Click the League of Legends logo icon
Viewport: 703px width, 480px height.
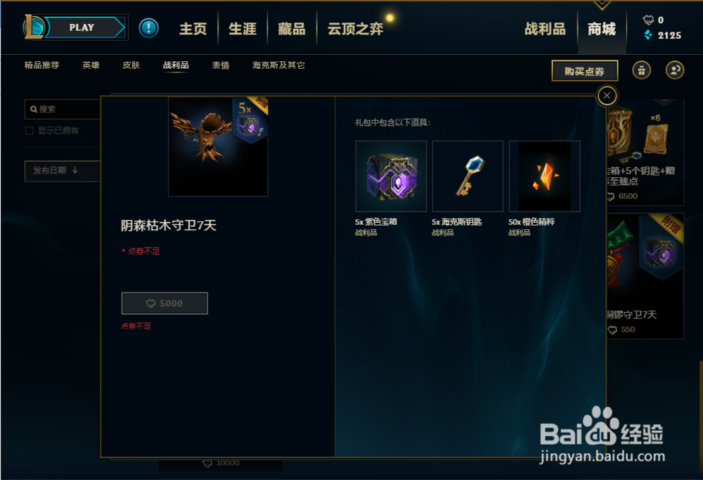coord(34,27)
